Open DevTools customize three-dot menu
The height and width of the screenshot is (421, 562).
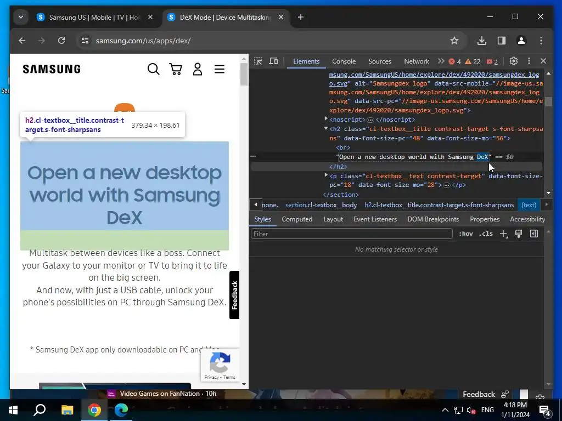[529, 61]
